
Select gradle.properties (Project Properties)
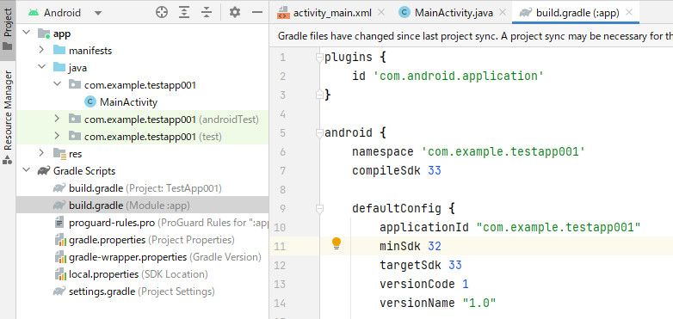[x=151, y=240]
